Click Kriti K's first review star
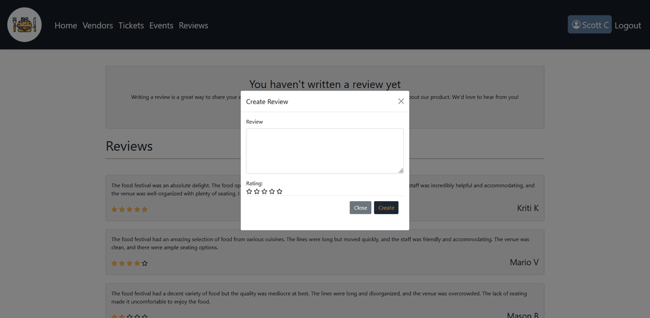Screen dimensions: 650x318 pos(114,210)
